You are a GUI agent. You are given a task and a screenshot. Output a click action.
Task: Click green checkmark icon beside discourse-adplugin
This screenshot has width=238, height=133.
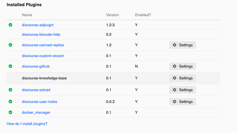tap(10, 25)
